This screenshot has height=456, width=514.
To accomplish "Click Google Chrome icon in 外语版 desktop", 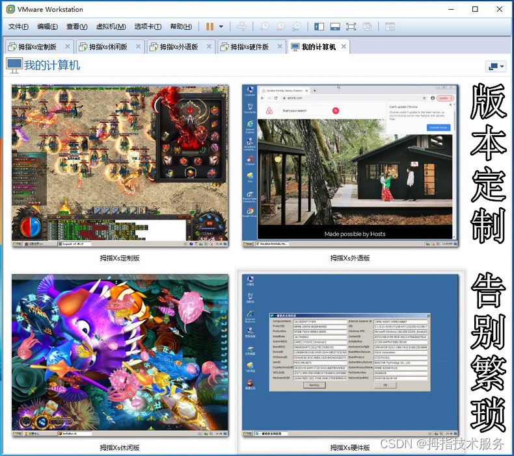I will [250, 212].
